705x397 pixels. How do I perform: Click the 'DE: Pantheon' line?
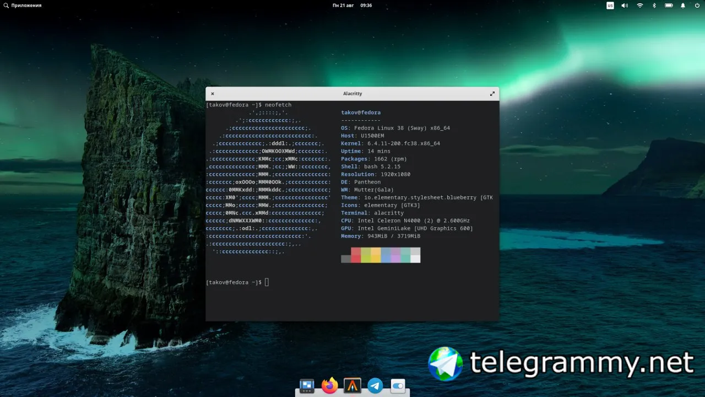click(361, 182)
